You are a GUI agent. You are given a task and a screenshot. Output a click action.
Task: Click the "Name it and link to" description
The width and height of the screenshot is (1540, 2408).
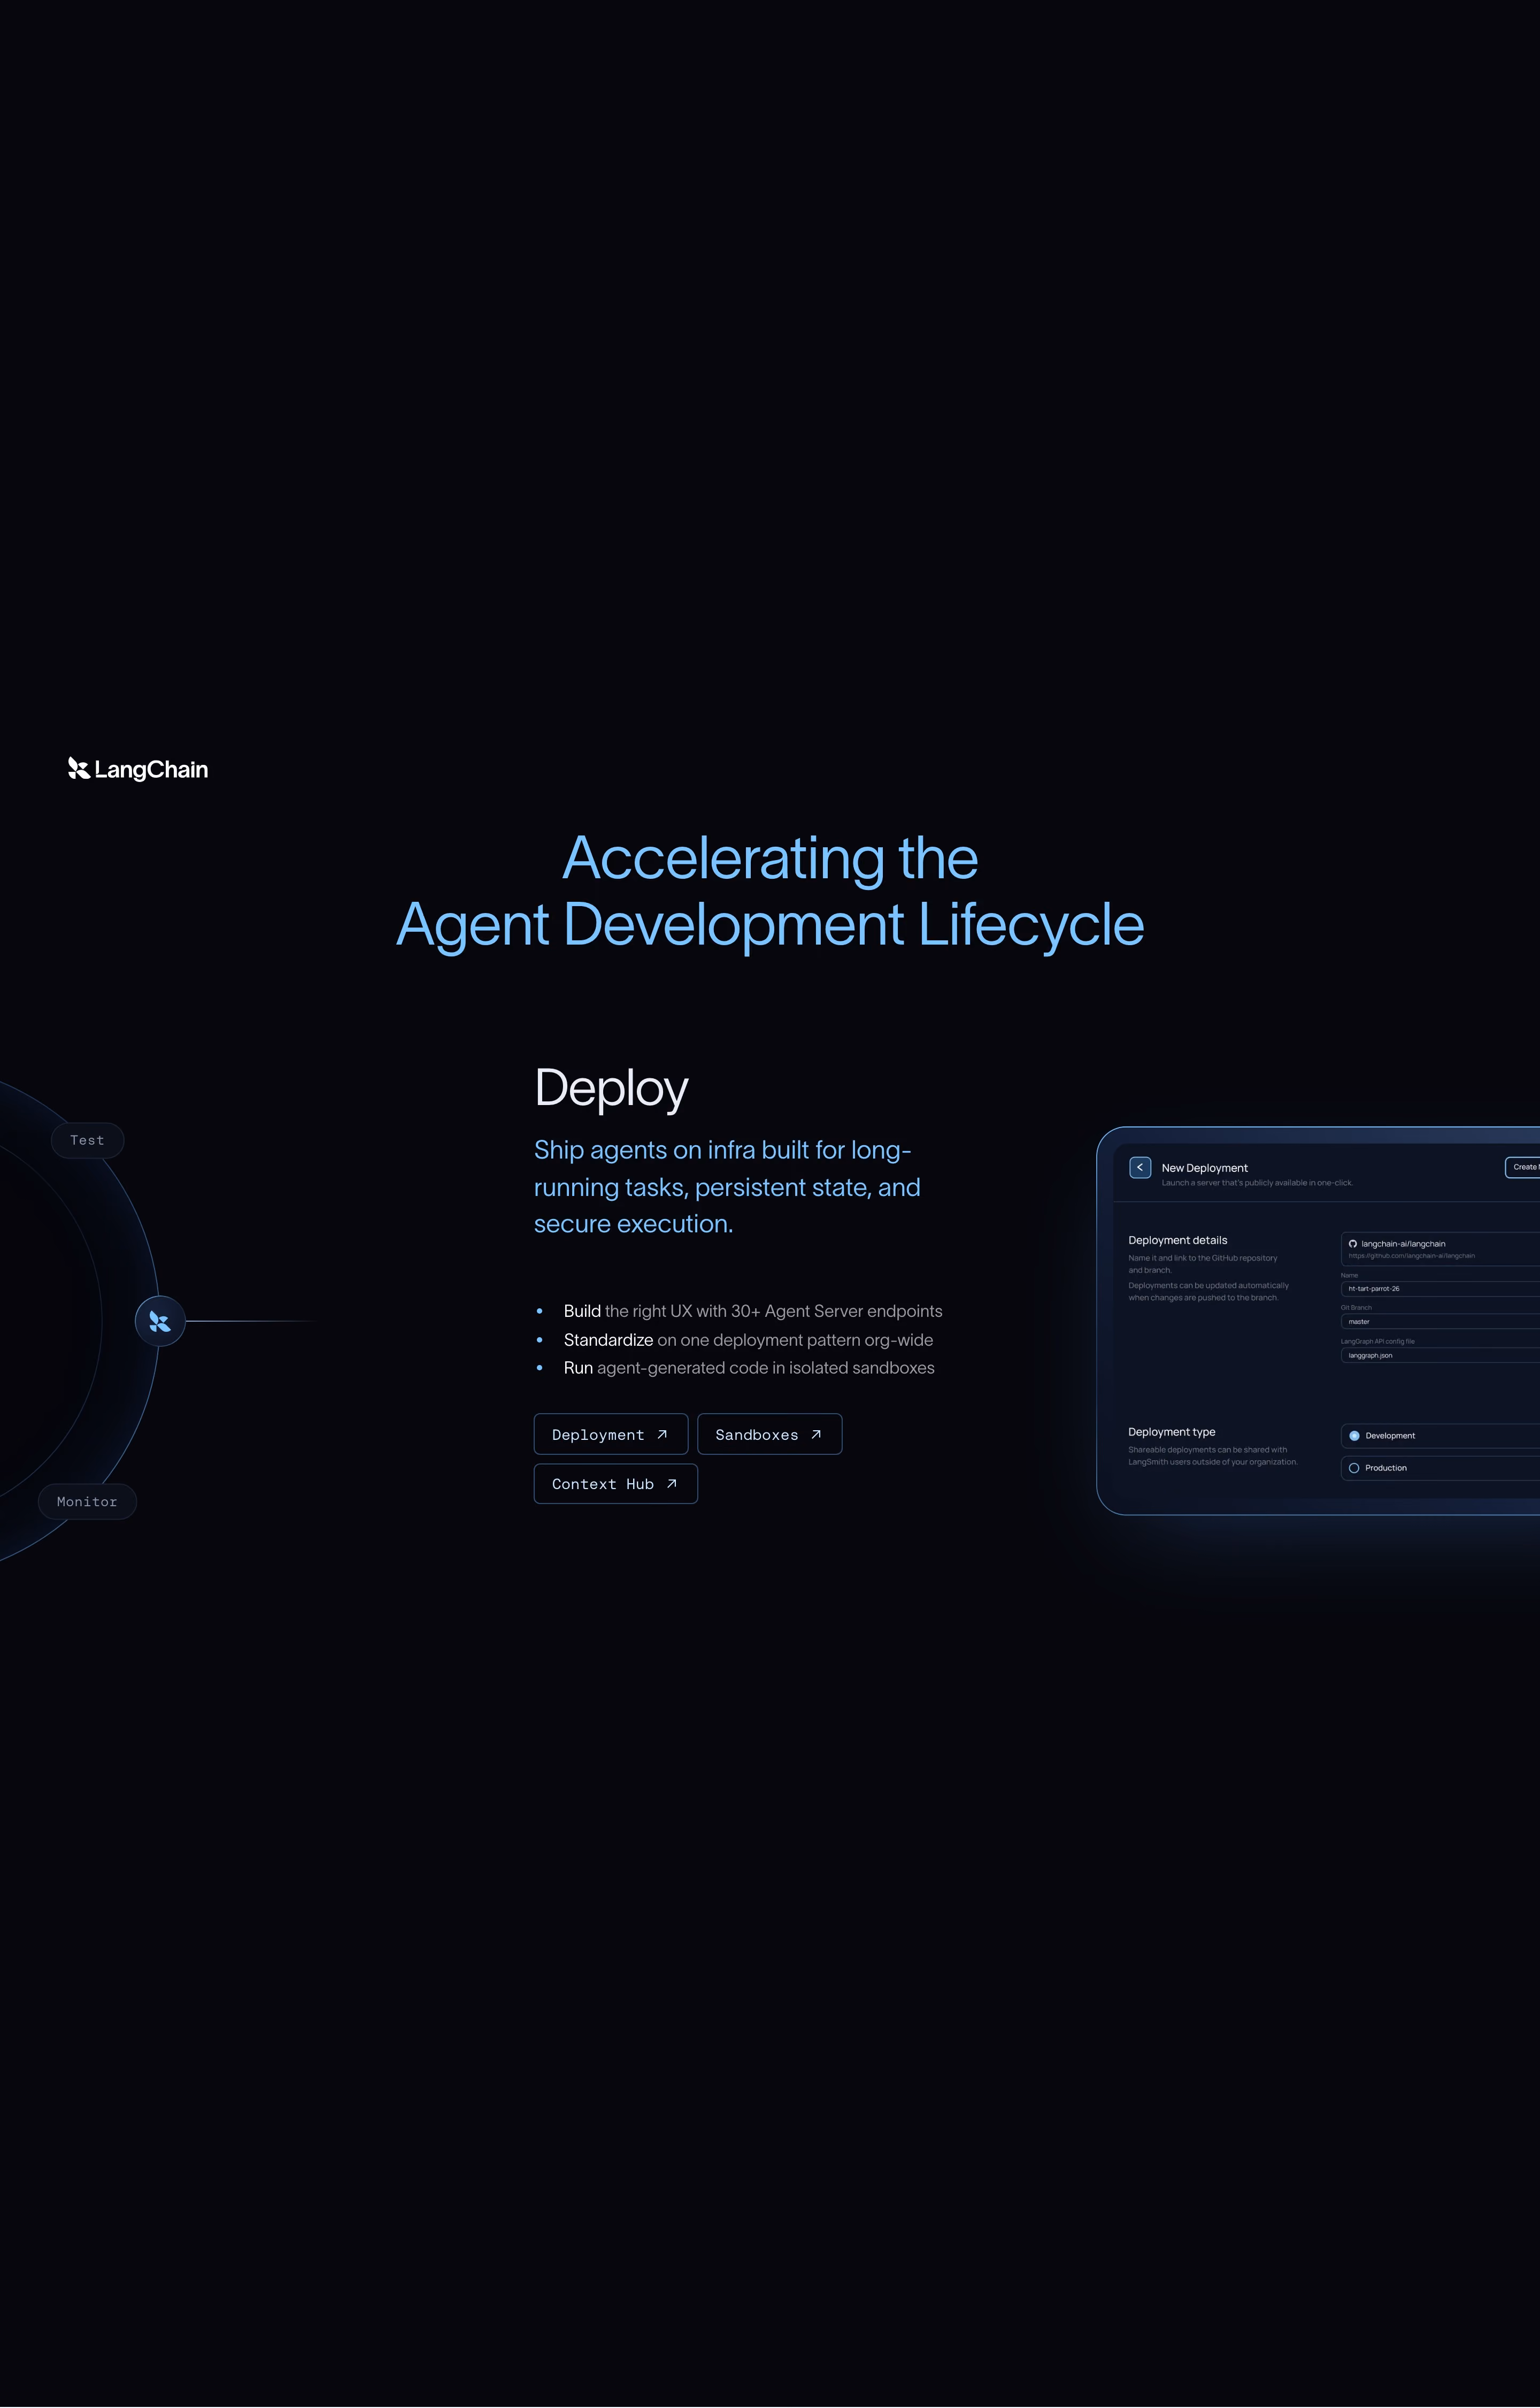[1203, 1264]
